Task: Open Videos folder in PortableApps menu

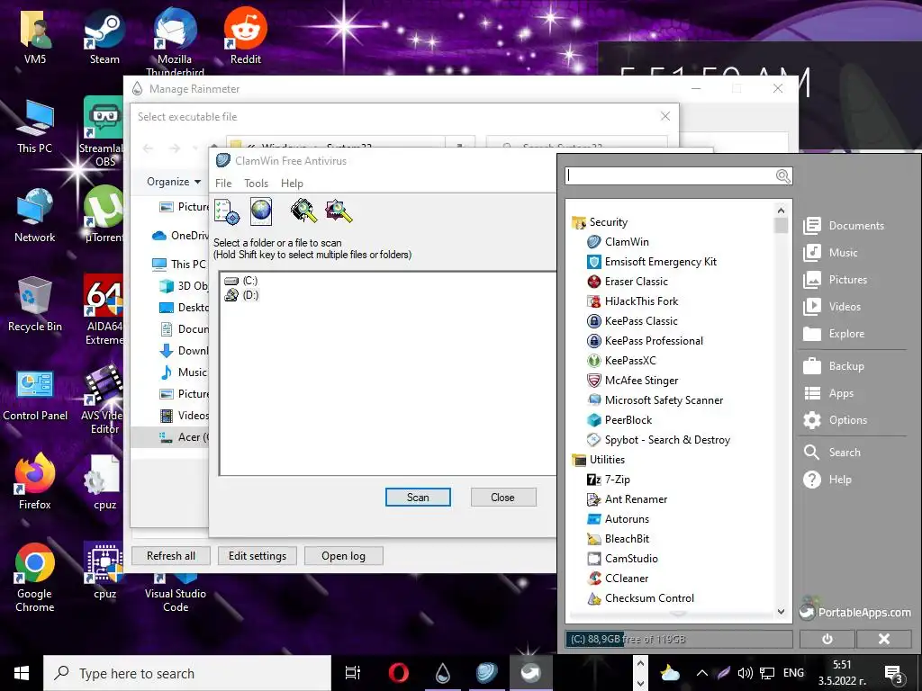Action: [x=832, y=307]
